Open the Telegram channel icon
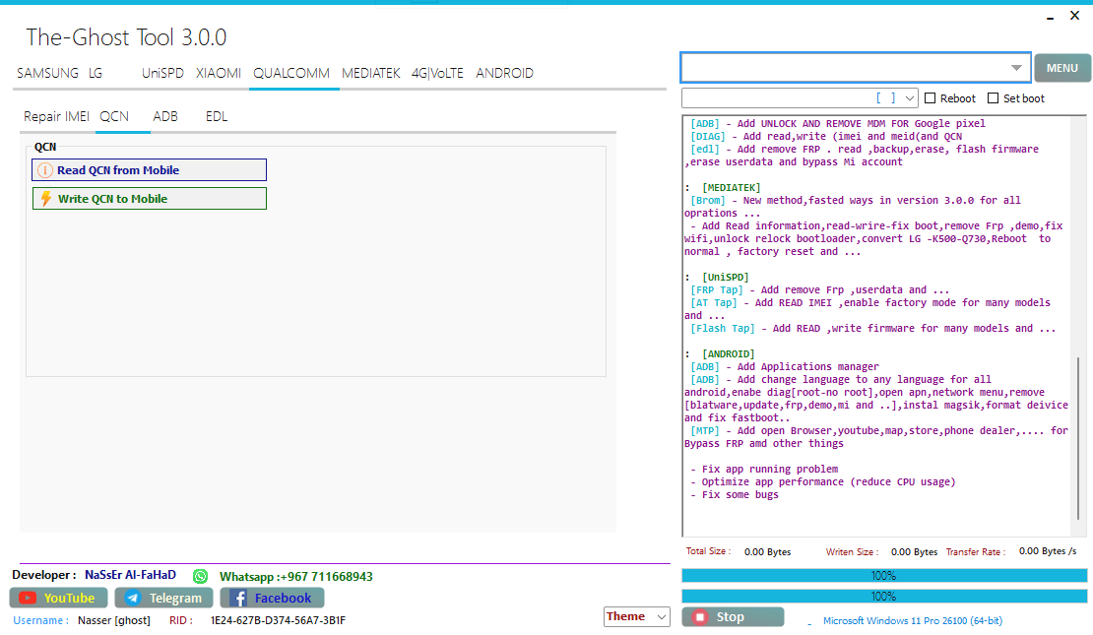 133,598
